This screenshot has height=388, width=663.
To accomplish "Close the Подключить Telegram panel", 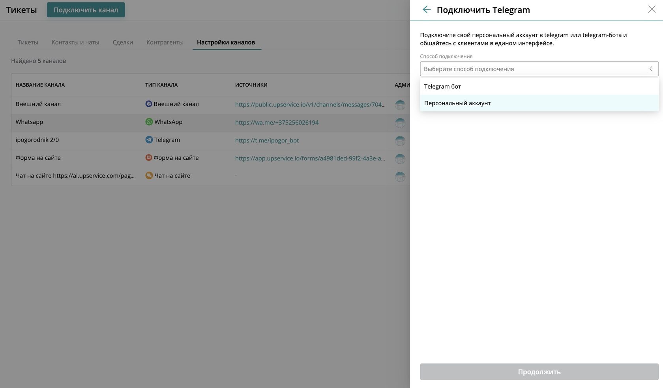I will coord(652,9).
